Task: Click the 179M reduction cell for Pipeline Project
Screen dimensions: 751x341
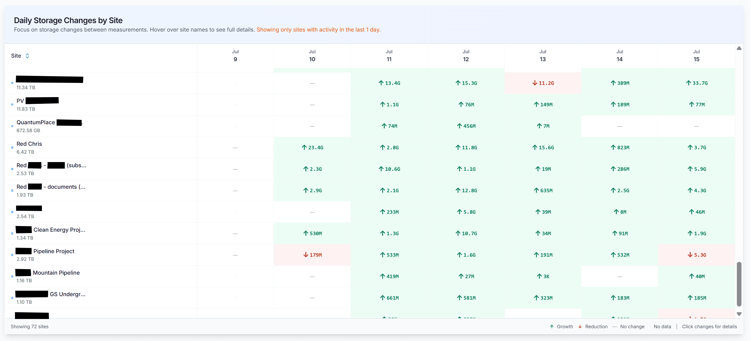Action: coord(312,255)
